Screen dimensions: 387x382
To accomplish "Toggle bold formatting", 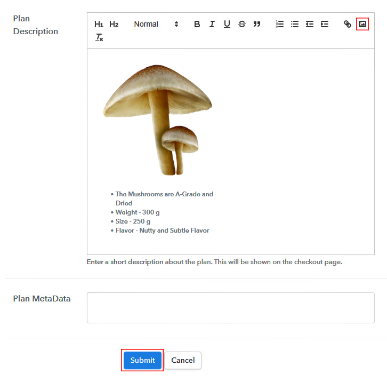I will tap(197, 24).
